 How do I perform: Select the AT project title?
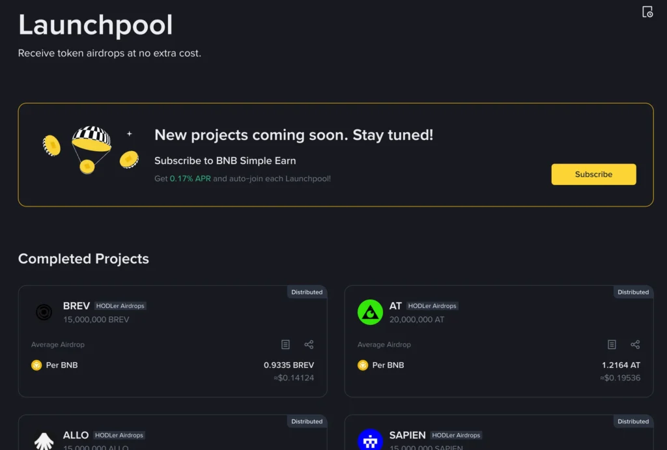pyautogui.click(x=395, y=306)
